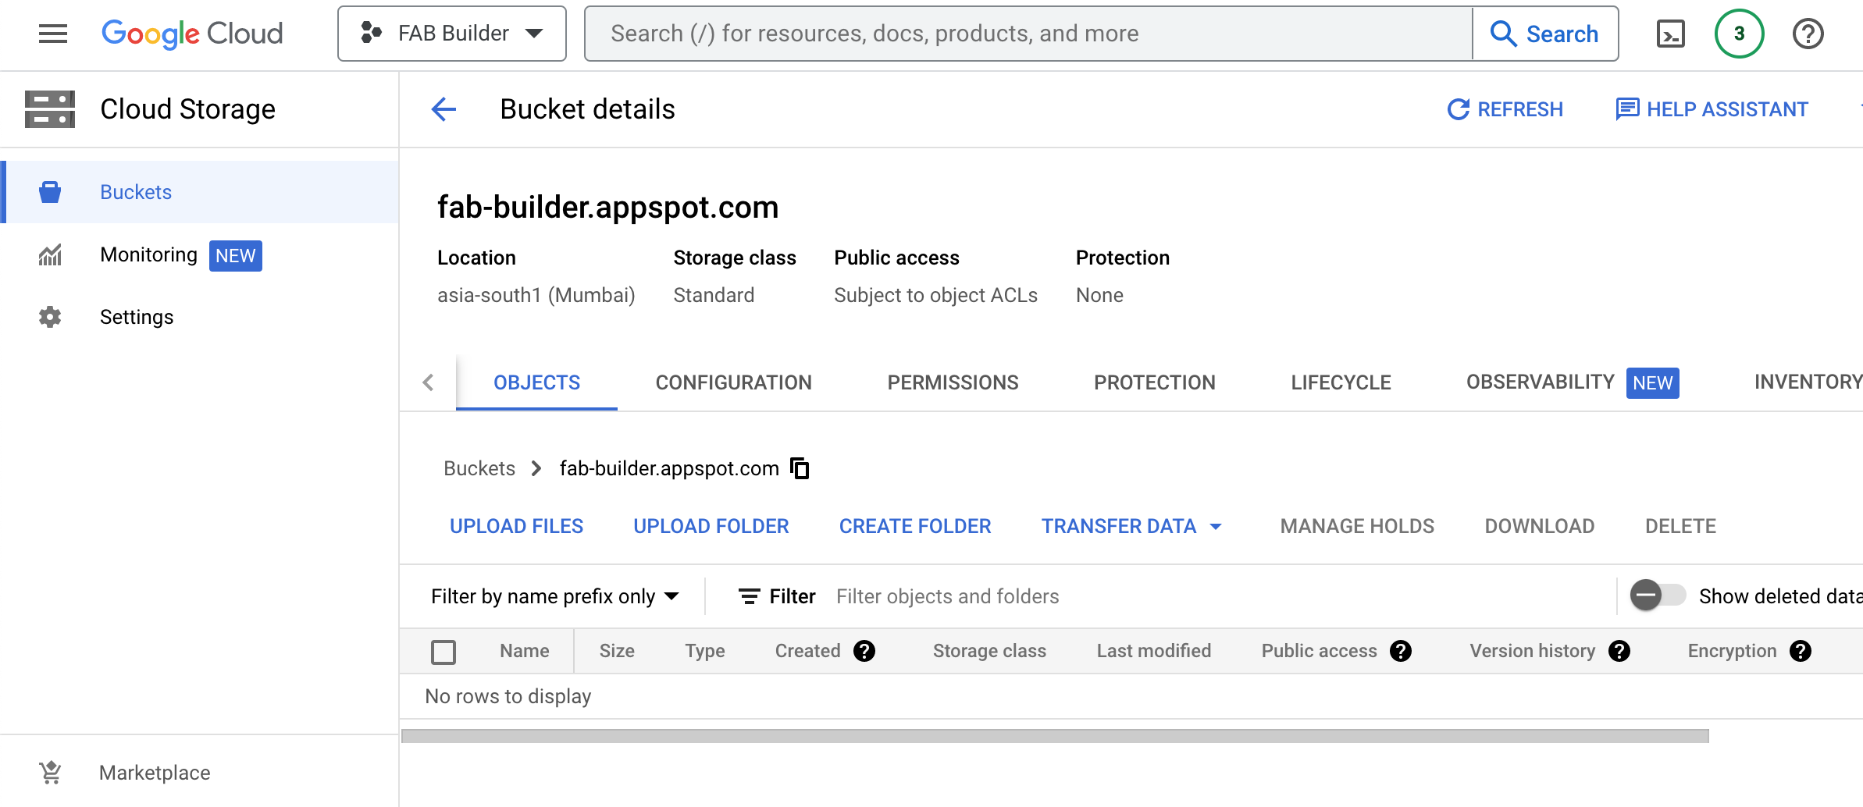Switch to the Configuration tab

coord(734,382)
